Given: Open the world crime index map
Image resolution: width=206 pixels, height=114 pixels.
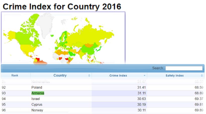Looking at the screenshot, I should (x=63, y=38).
